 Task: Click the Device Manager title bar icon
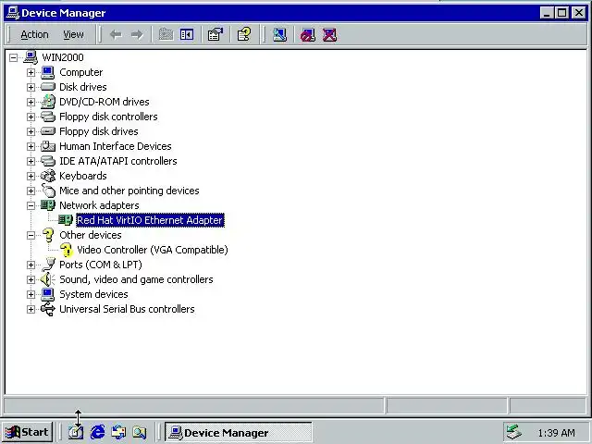point(12,13)
